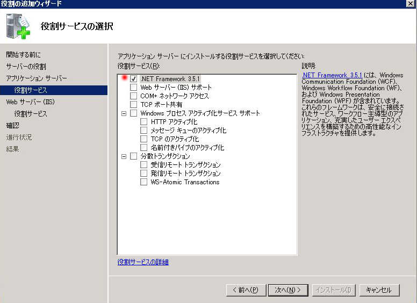Enable HTTP アクティブ化 checkbox
This screenshot has width=417, height=303.
coord(143,122)
